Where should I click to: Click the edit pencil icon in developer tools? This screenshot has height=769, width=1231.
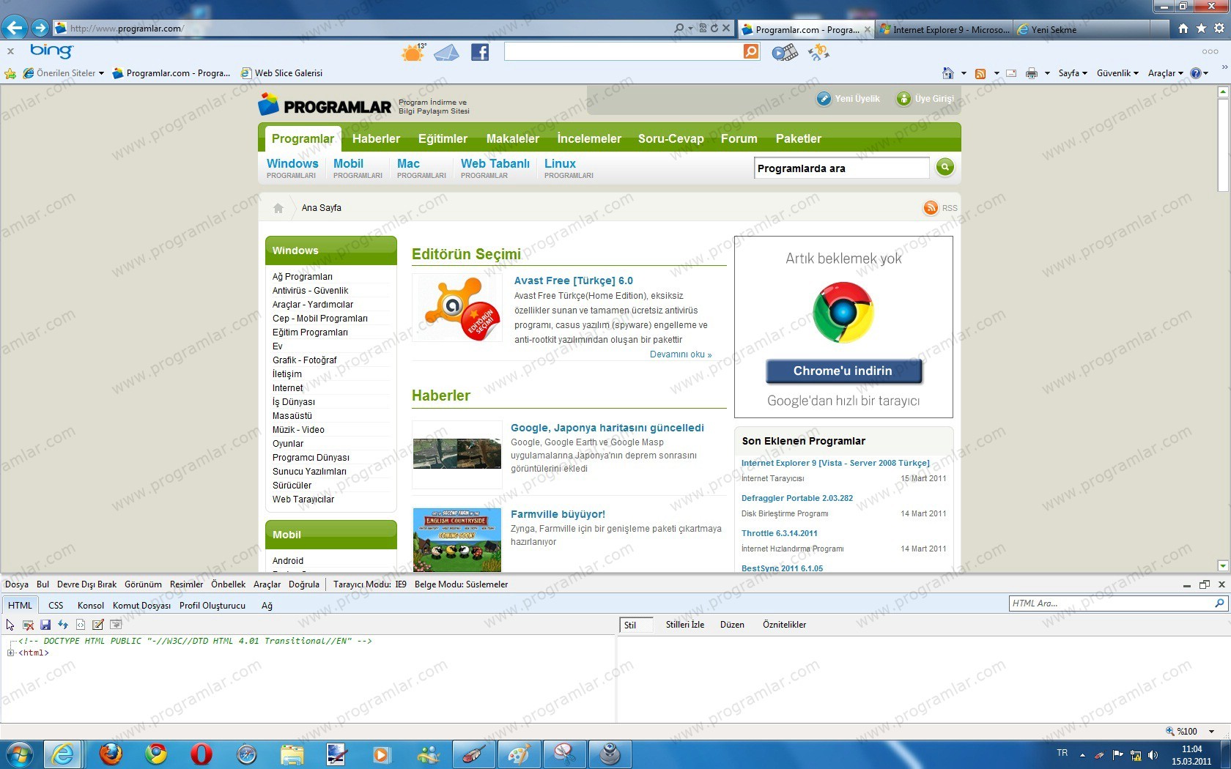(98, 625)
